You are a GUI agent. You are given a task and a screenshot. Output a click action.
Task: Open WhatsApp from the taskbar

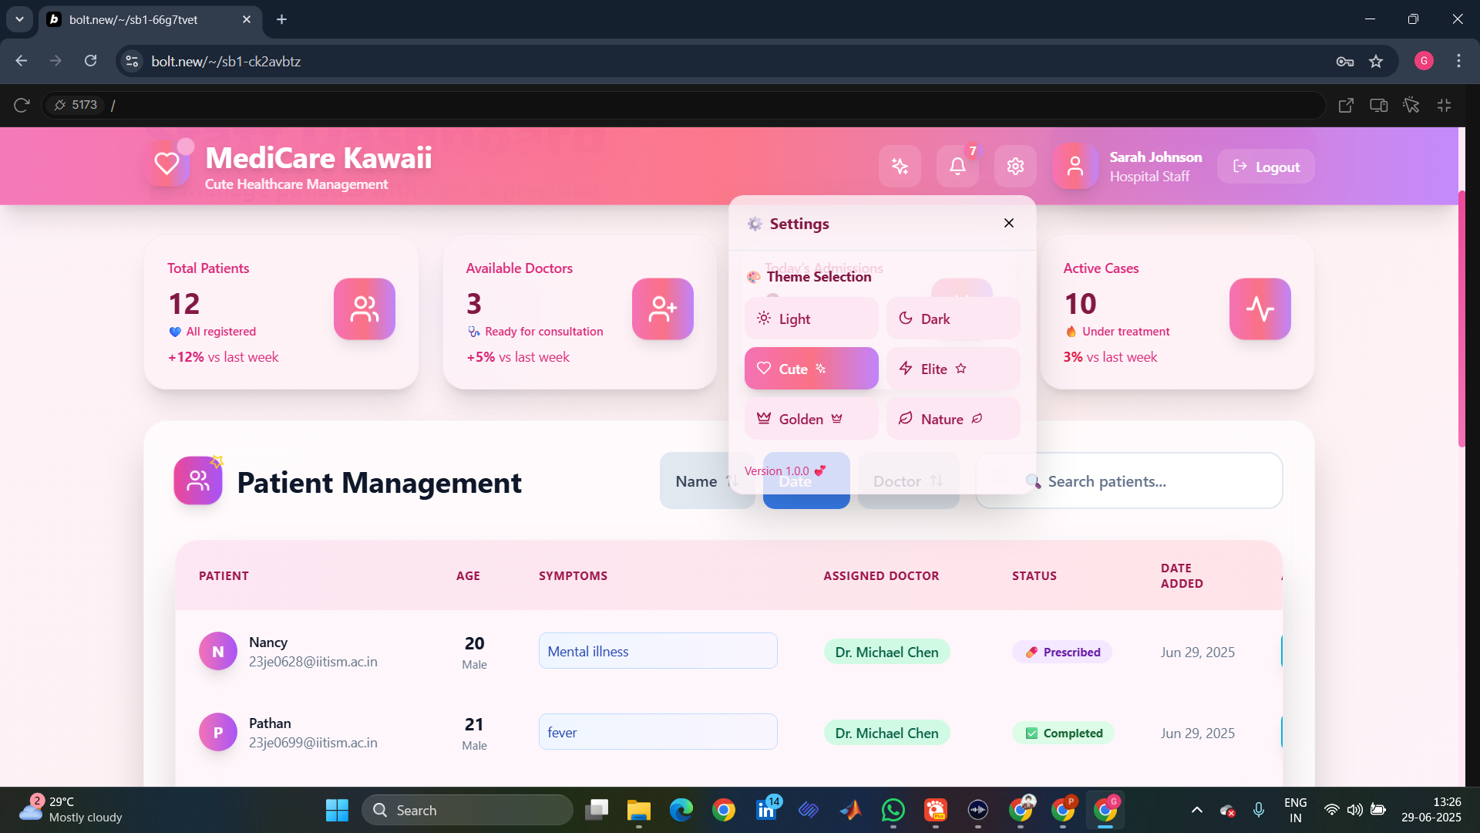tap(893, 810)
